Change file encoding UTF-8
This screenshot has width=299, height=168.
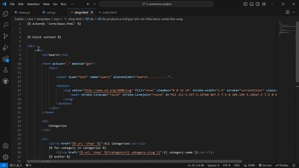click(226, 165)
